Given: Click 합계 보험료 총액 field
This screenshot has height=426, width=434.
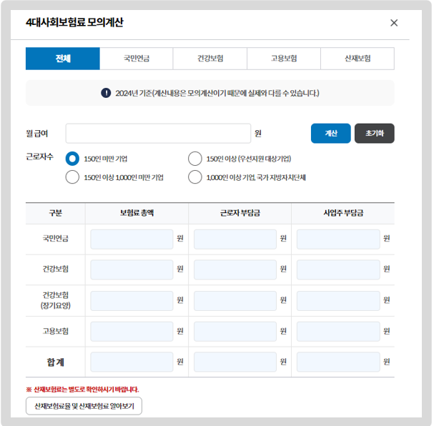Looking at the screenshot, I should pos(132,362).
